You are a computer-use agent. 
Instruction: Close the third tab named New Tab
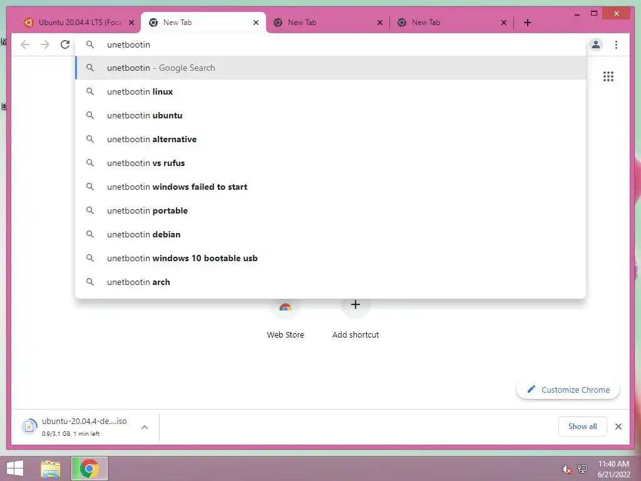pos(380,23)
